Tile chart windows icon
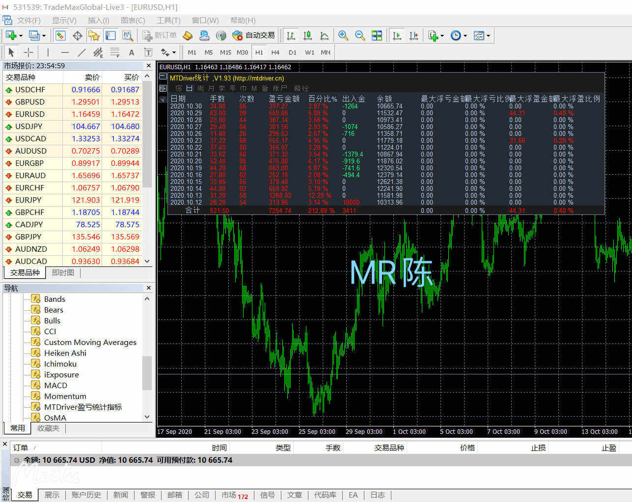This screenshot has width=632, height=502. [377, 35]
